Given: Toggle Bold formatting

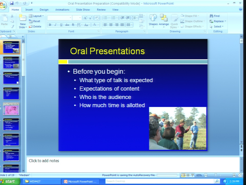Looking at the screenshot, I should pyautogui.click(x=50, y=25).
